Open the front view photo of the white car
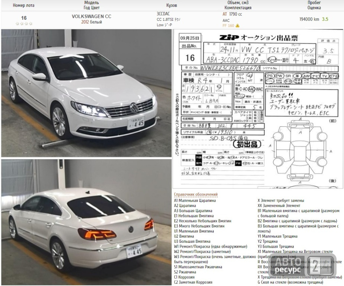 pyautogui.click(x=86, y=93)
